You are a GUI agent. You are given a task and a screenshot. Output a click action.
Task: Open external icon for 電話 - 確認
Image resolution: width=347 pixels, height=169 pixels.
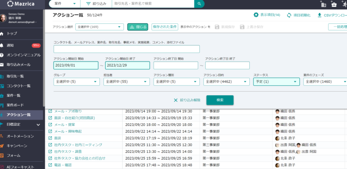click(x=50, y=165)
